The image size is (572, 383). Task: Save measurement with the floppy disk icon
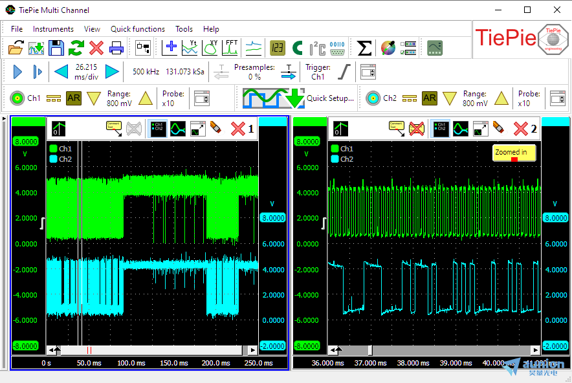tap(56, 48)
